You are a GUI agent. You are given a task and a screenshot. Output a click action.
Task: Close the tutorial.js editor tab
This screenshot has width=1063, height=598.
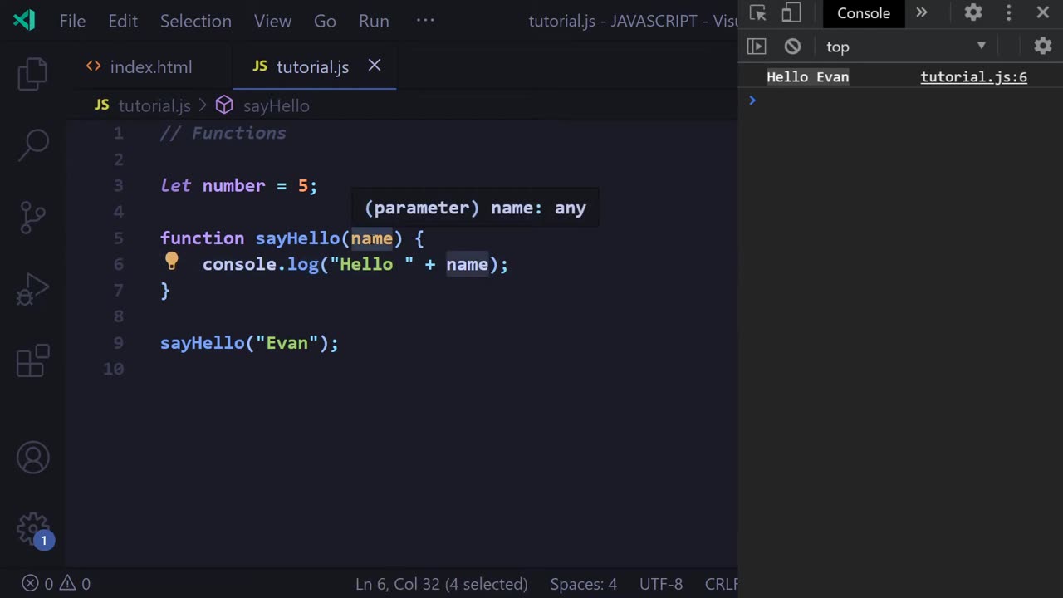(375, 65)
